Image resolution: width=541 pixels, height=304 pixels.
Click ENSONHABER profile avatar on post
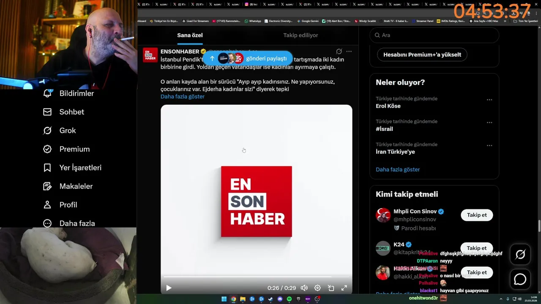click(150, 55)
